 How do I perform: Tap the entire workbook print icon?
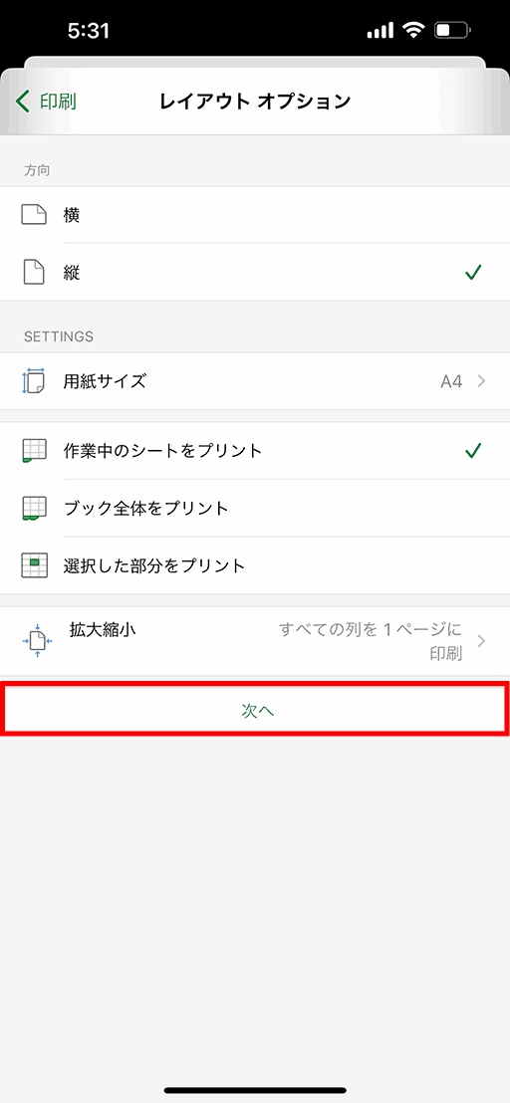coord(34,508)
